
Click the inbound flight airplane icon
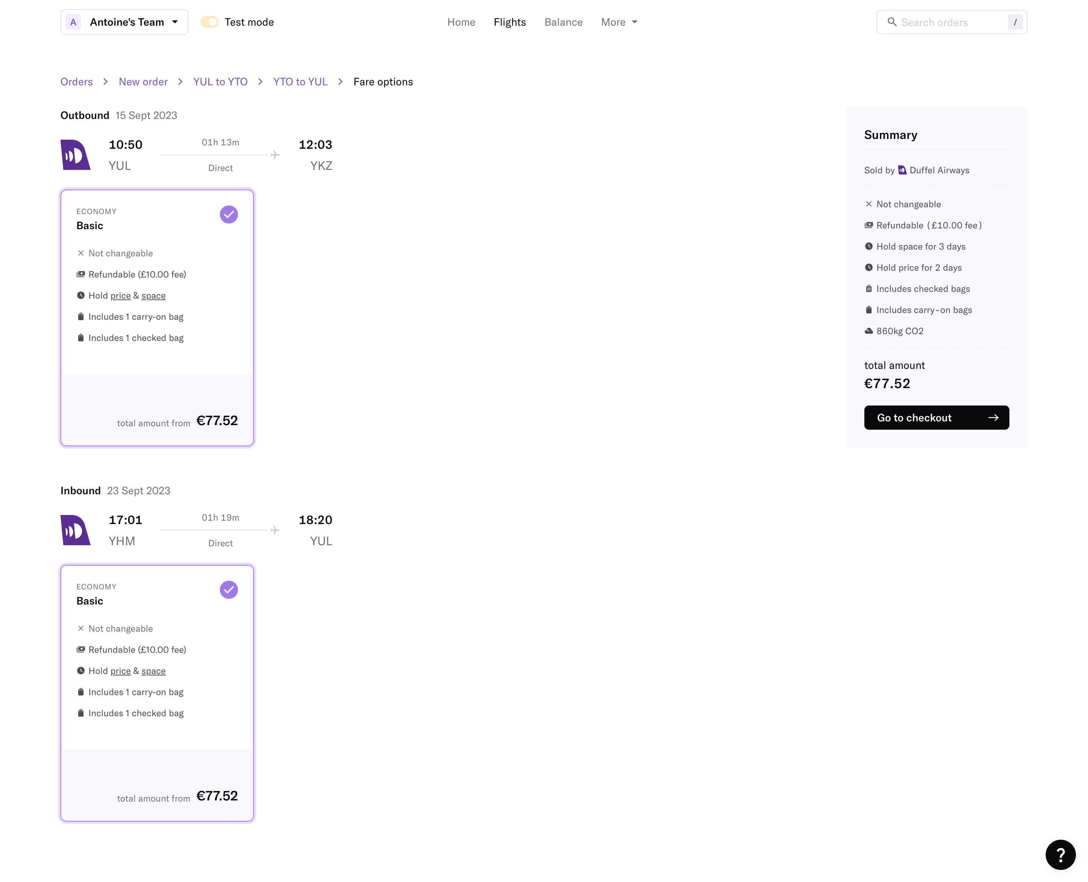point(275,530)
